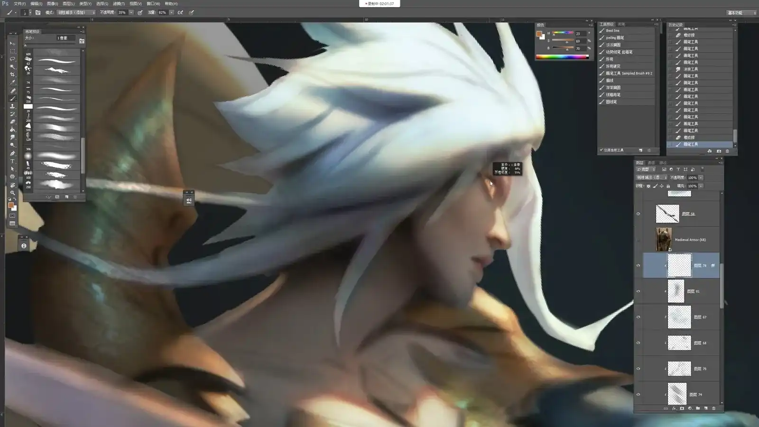Hide layer 58 using its eye icon
The width and height of the screenshot is (759, 427).
click(x=638, y=214)
